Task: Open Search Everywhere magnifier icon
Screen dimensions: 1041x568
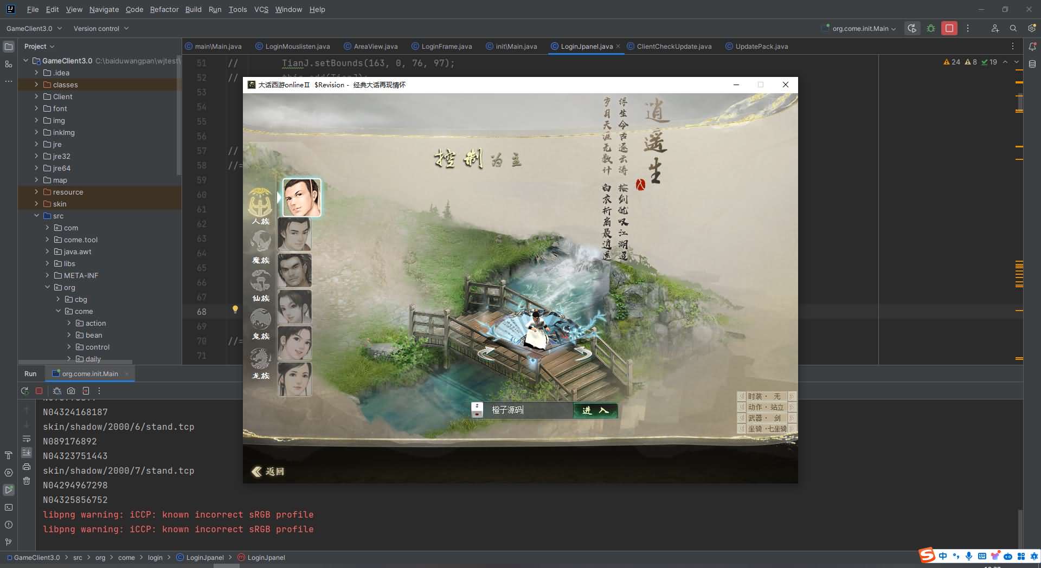Action: point(1013,28)
